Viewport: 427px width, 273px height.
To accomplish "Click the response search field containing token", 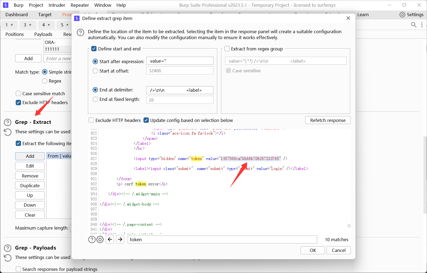I will pos(222,240).
